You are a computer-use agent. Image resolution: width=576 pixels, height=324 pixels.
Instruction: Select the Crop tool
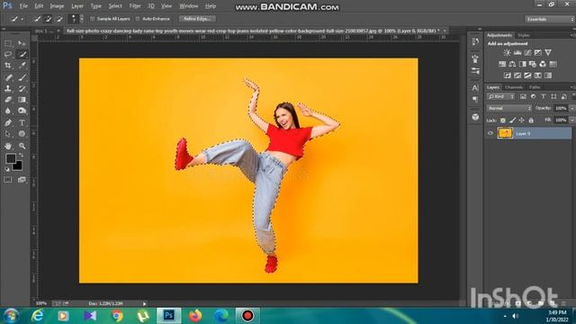click(8, 66)
